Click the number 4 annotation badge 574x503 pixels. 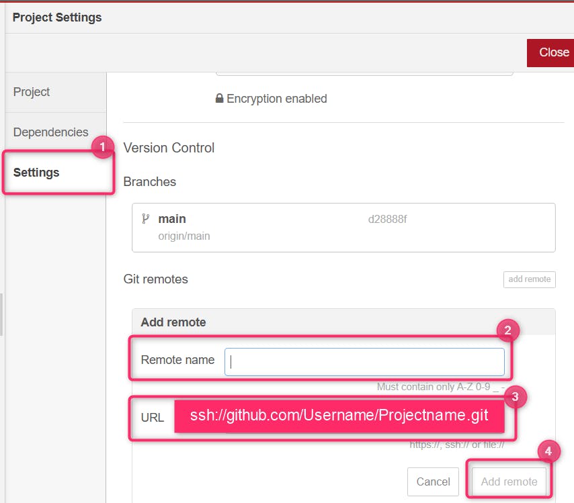coord(548,452)
